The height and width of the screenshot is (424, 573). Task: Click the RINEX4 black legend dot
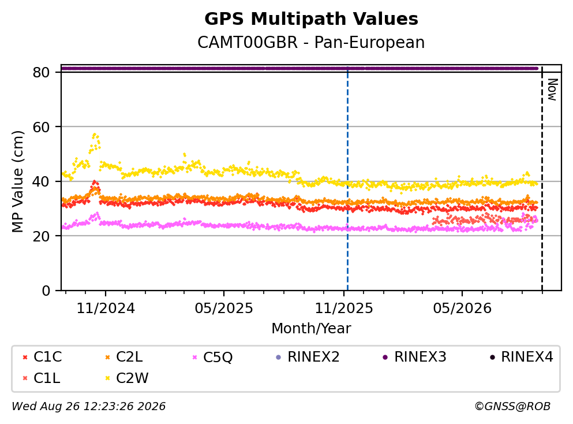492,357
